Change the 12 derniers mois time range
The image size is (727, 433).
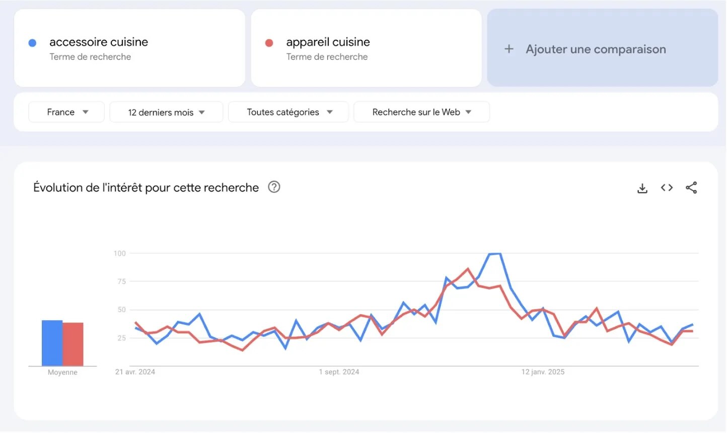click(166, 112)
